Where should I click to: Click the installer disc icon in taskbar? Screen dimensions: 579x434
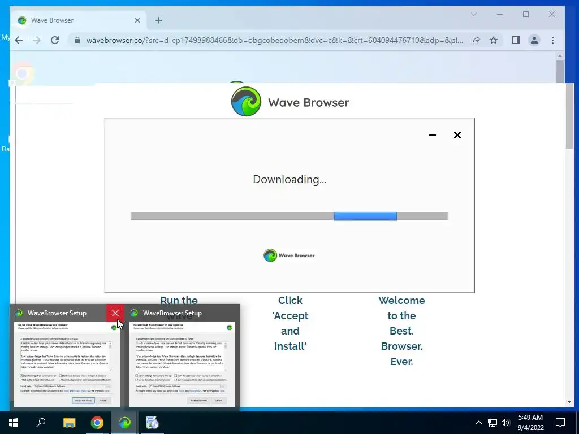[x=152, y=423]
